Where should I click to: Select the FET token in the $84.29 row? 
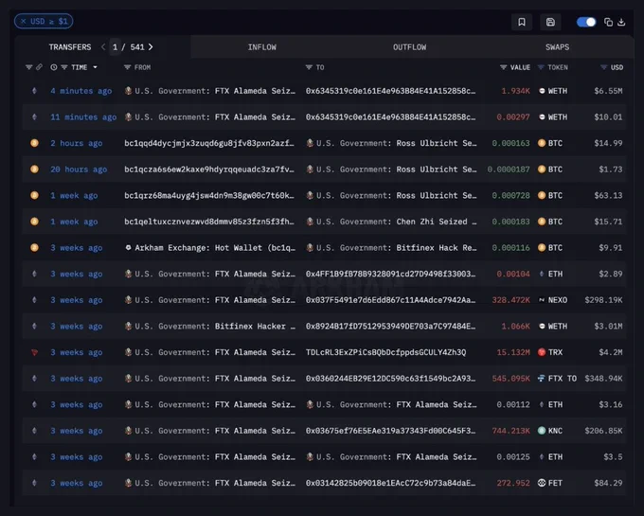click(x=550, y=483)
